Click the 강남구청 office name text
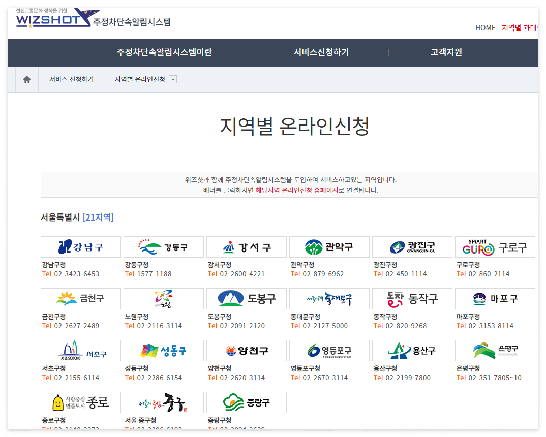Screen dimensions: 546x437 pos(53,265)
